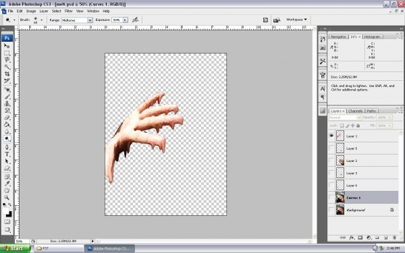This screenshot has width=405, height=253.
Task: Select the Crop tool
Action: pyautogui.click(x=7, y=74)
